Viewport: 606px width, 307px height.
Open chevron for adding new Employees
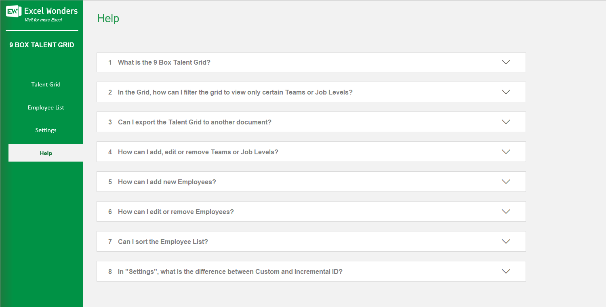tap(506, 182)
